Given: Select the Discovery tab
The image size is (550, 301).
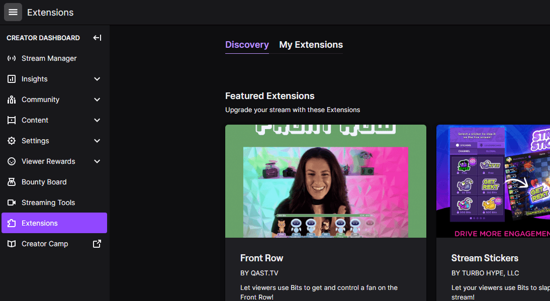Looking at the screenshot, I should point(247,45).
